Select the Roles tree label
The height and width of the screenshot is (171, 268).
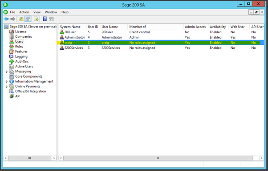click(19, 46)
